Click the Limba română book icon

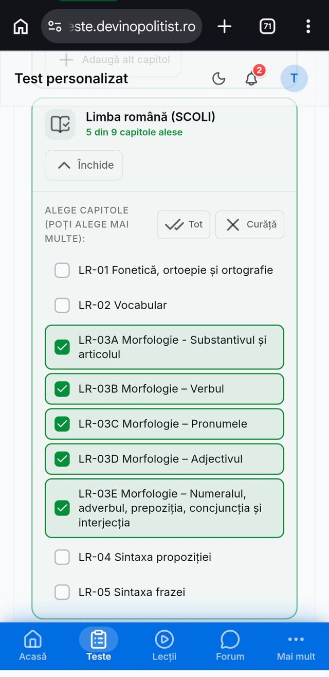(60, 124)
